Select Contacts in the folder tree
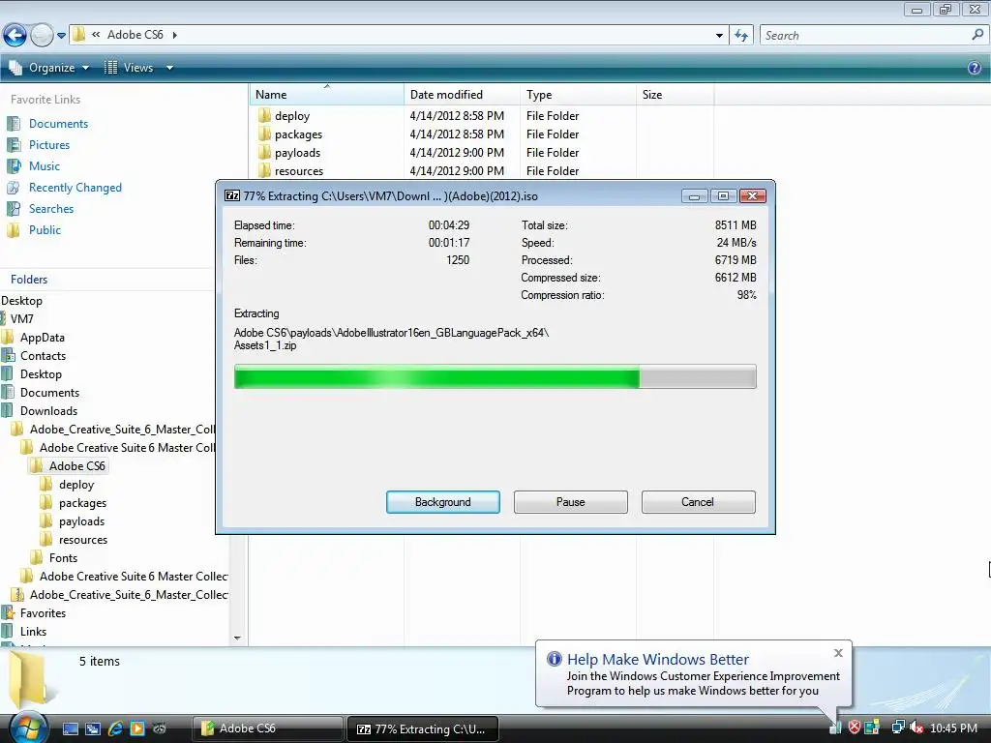This screenshot has height=743, width=991. pyautogui.click(x=43, y=356)
